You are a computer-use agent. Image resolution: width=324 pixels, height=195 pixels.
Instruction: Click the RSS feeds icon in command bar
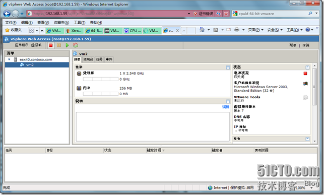click(x=216, y=30)
